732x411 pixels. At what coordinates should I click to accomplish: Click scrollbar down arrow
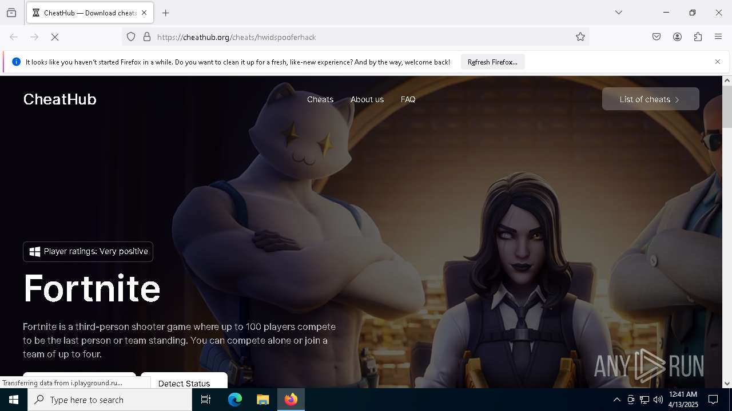pos(727,384)
